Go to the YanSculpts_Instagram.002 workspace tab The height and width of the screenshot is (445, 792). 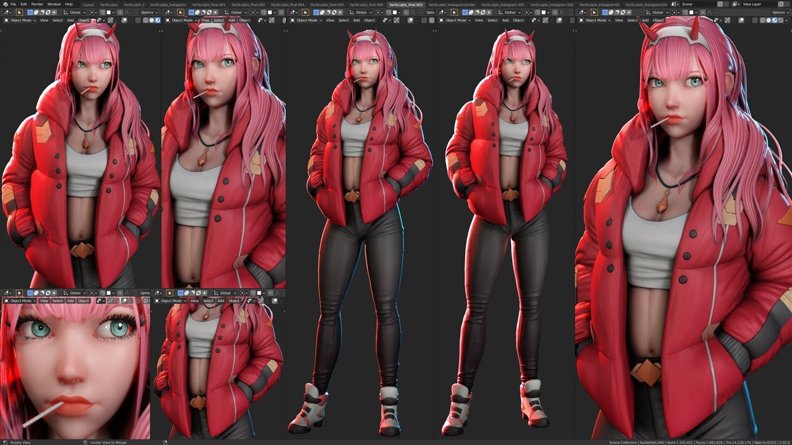[553, 4]
